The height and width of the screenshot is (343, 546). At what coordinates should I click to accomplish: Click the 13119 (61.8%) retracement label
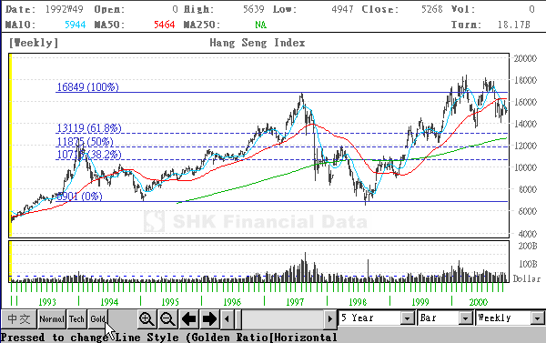click(x=89, y=128)
